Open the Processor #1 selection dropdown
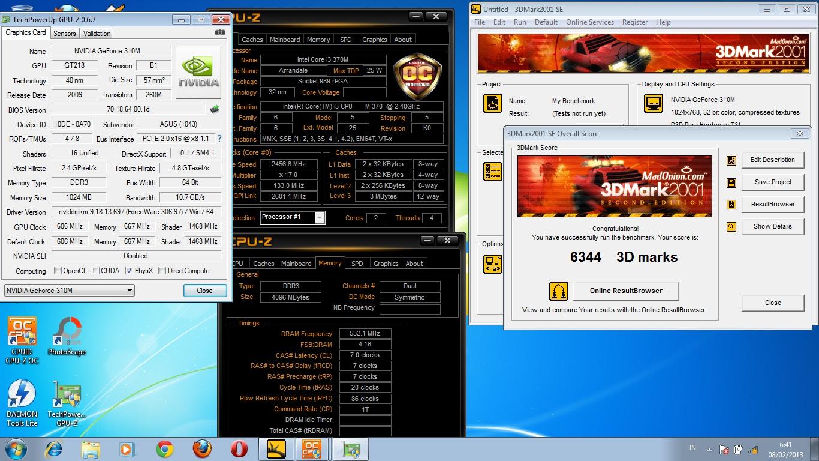819x461 pixels. 293,217
